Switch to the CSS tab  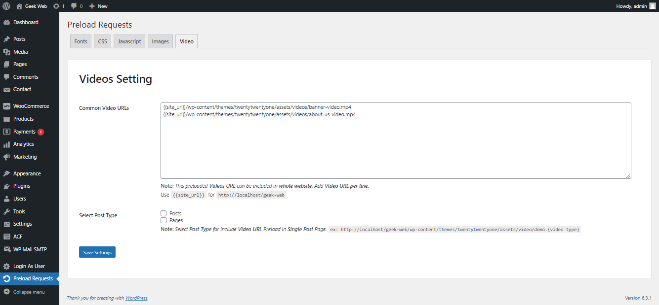(102, 41)
